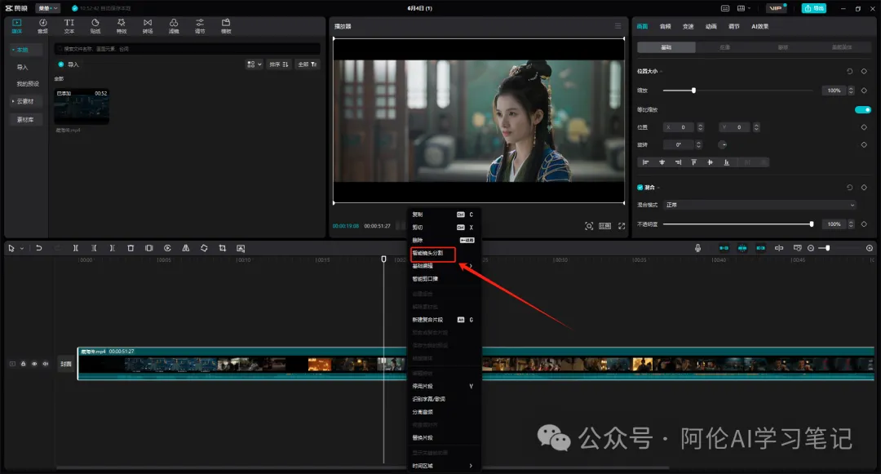The image size is (881, 474).
Task: Click the align top icon in alignment row
Action: pos(694,162)
